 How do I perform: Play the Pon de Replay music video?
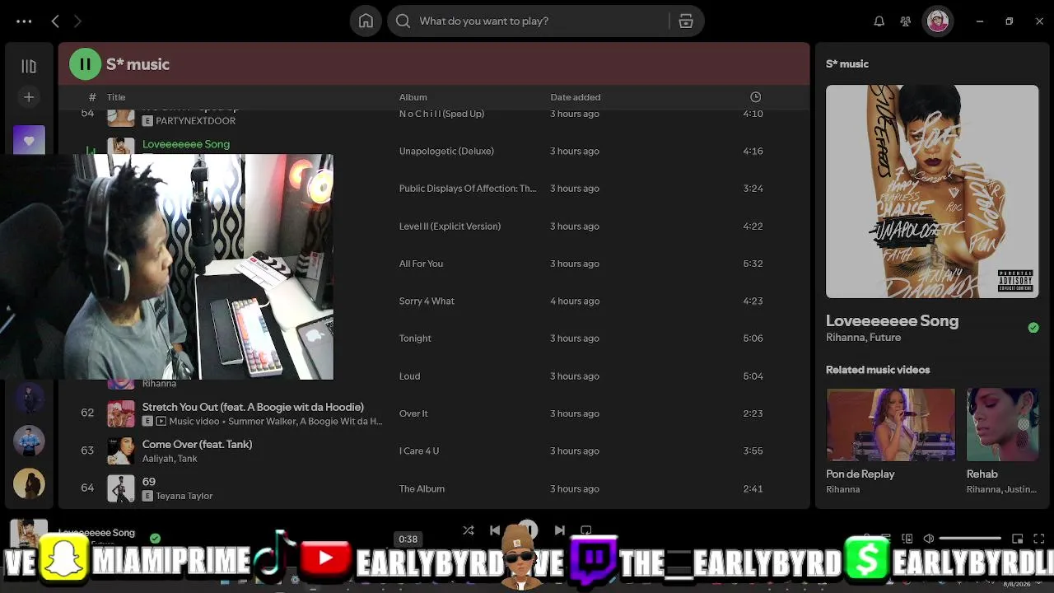[x=891, y=425]
